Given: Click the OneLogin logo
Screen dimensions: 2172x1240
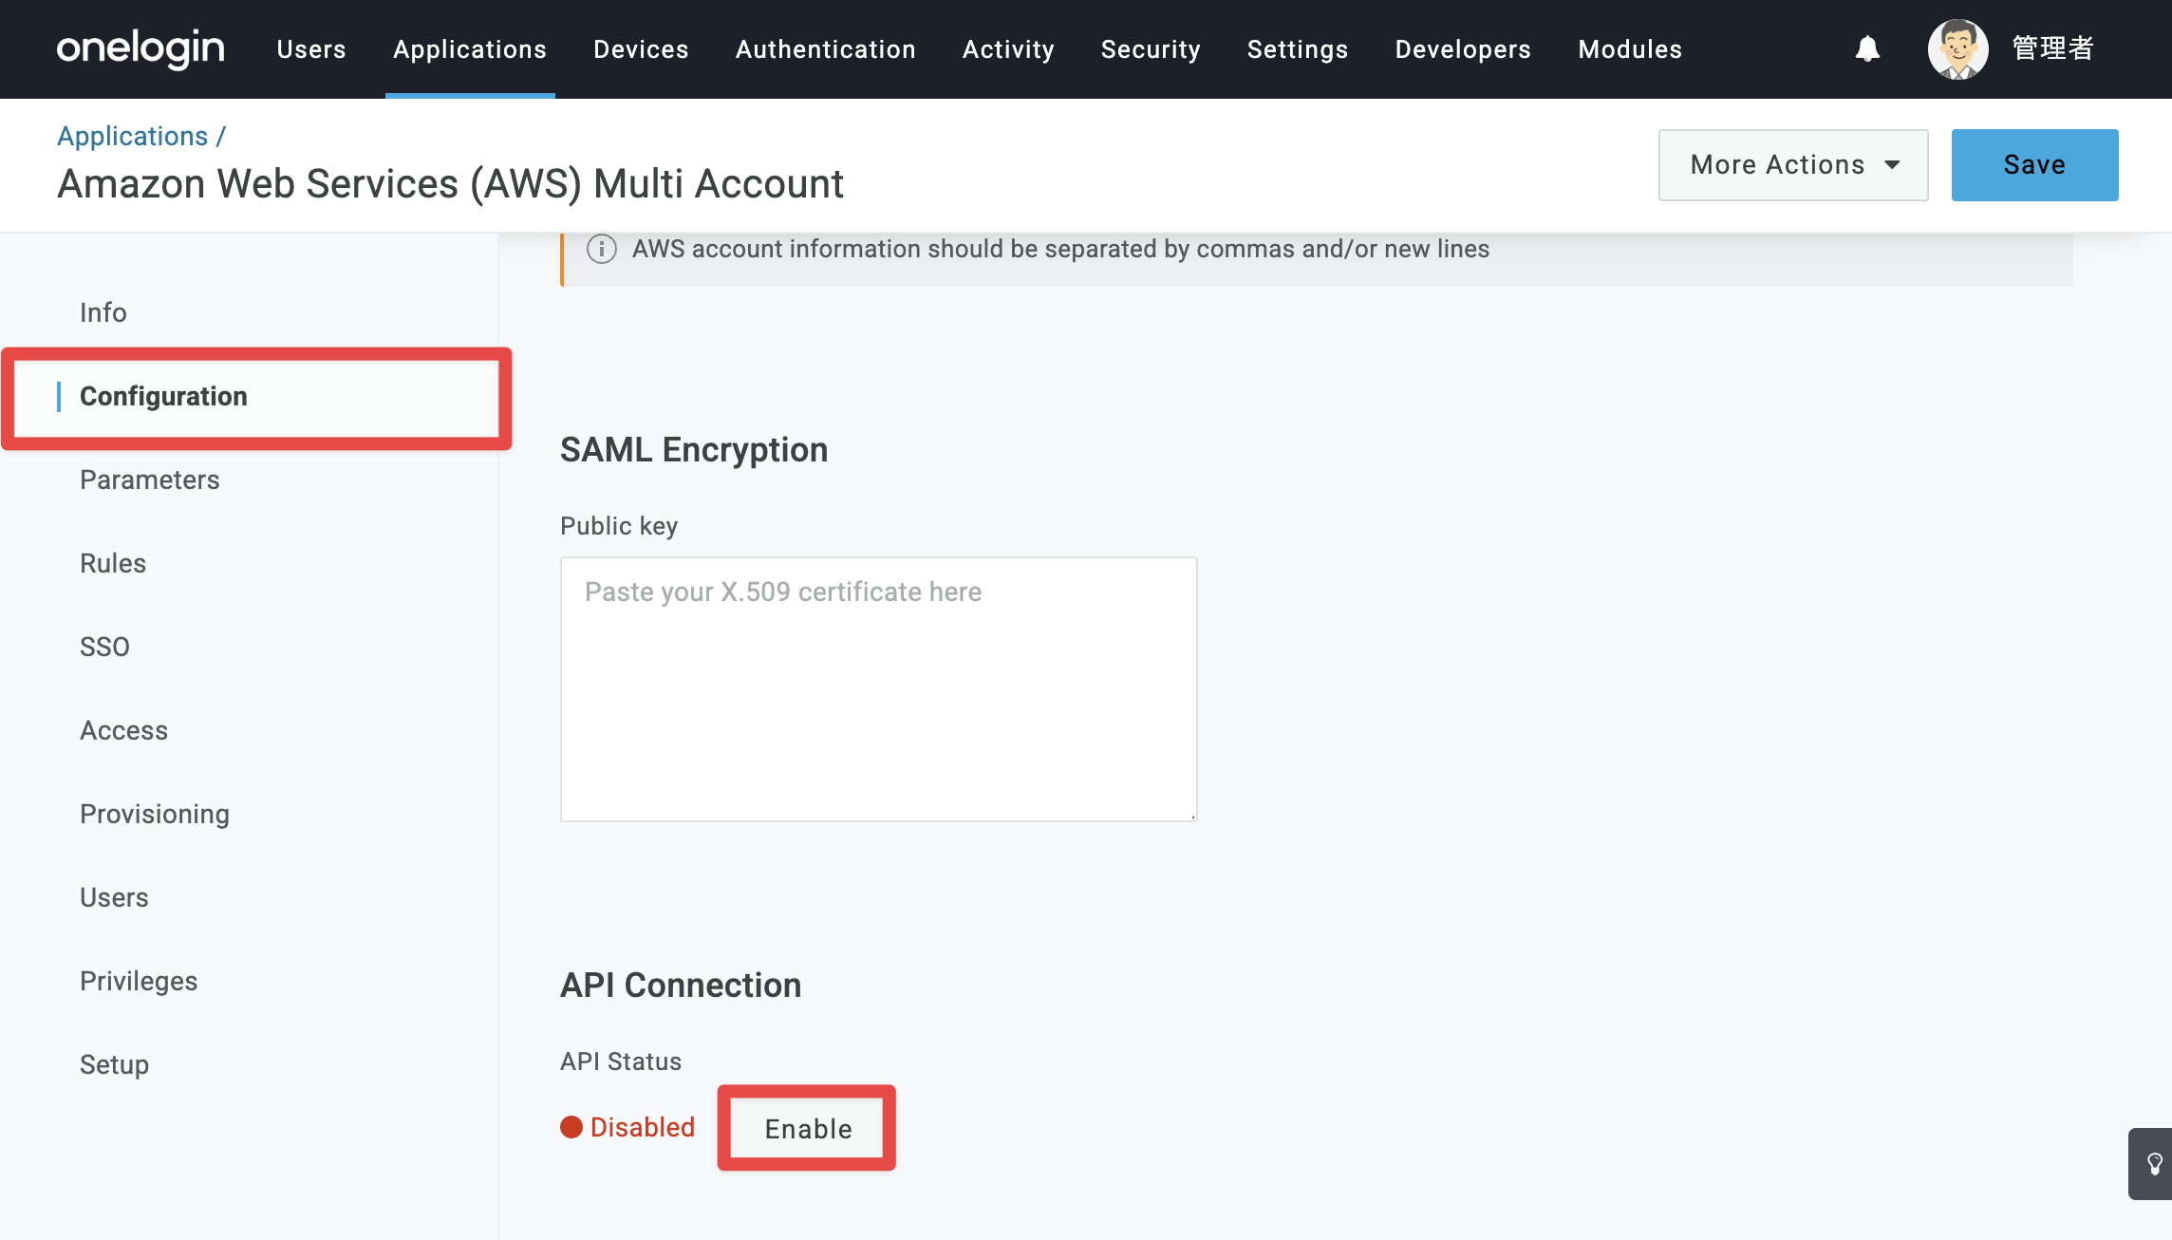Looking at the screenshot, I should pos(140,48).
